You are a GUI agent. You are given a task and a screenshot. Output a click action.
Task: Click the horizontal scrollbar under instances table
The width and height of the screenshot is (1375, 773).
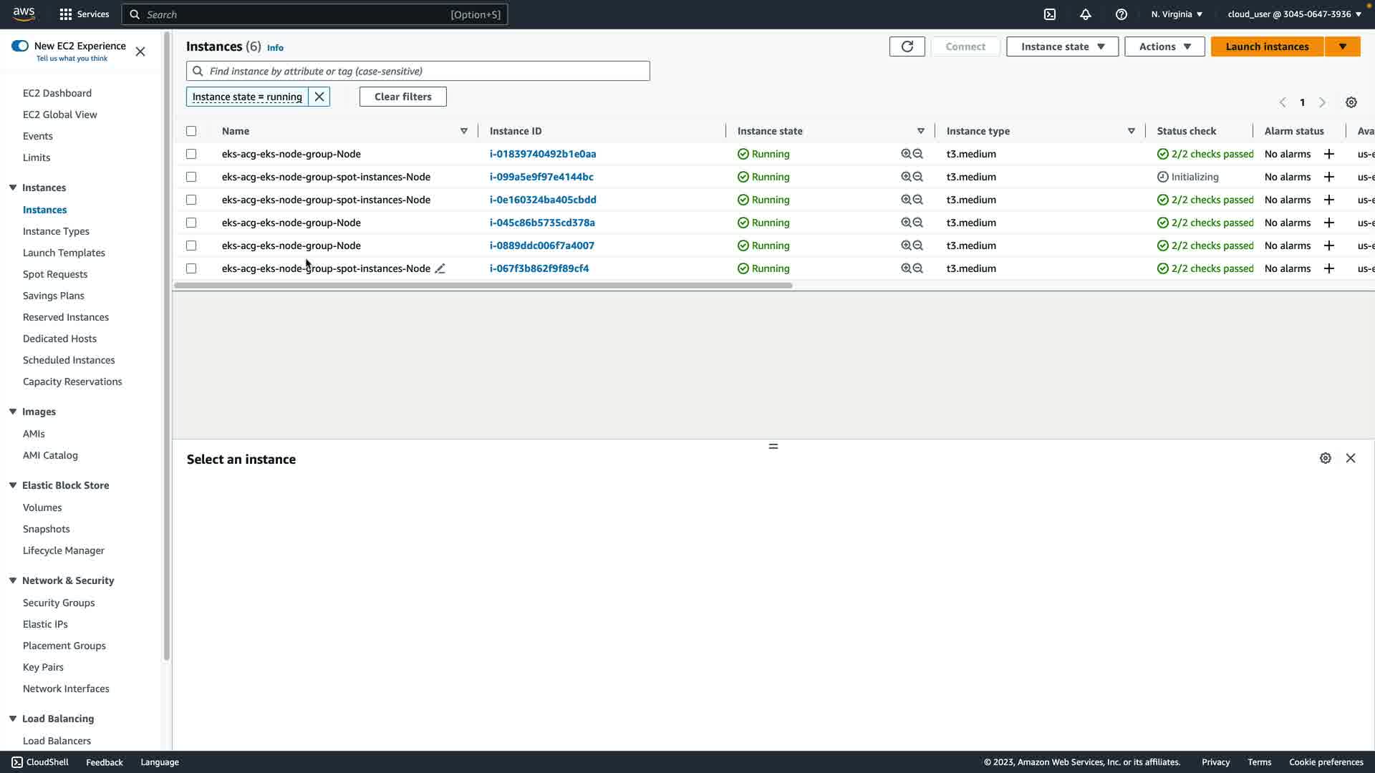483,286
